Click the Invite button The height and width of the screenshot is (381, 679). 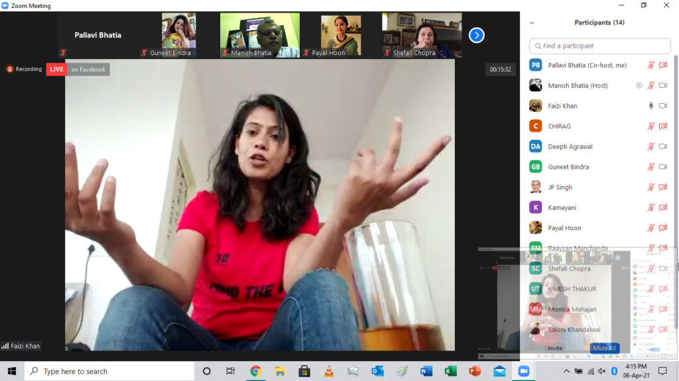pos(555,348)
